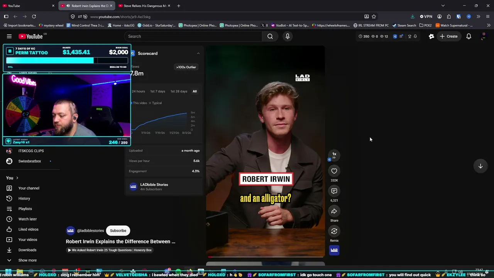The height and width of the screenshot is (278, 494).
Task: Reload the page
Action: 34,17
